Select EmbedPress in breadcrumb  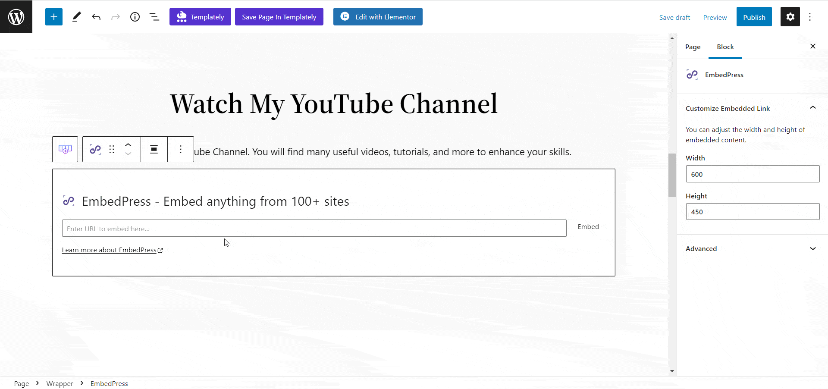[109, 383]
